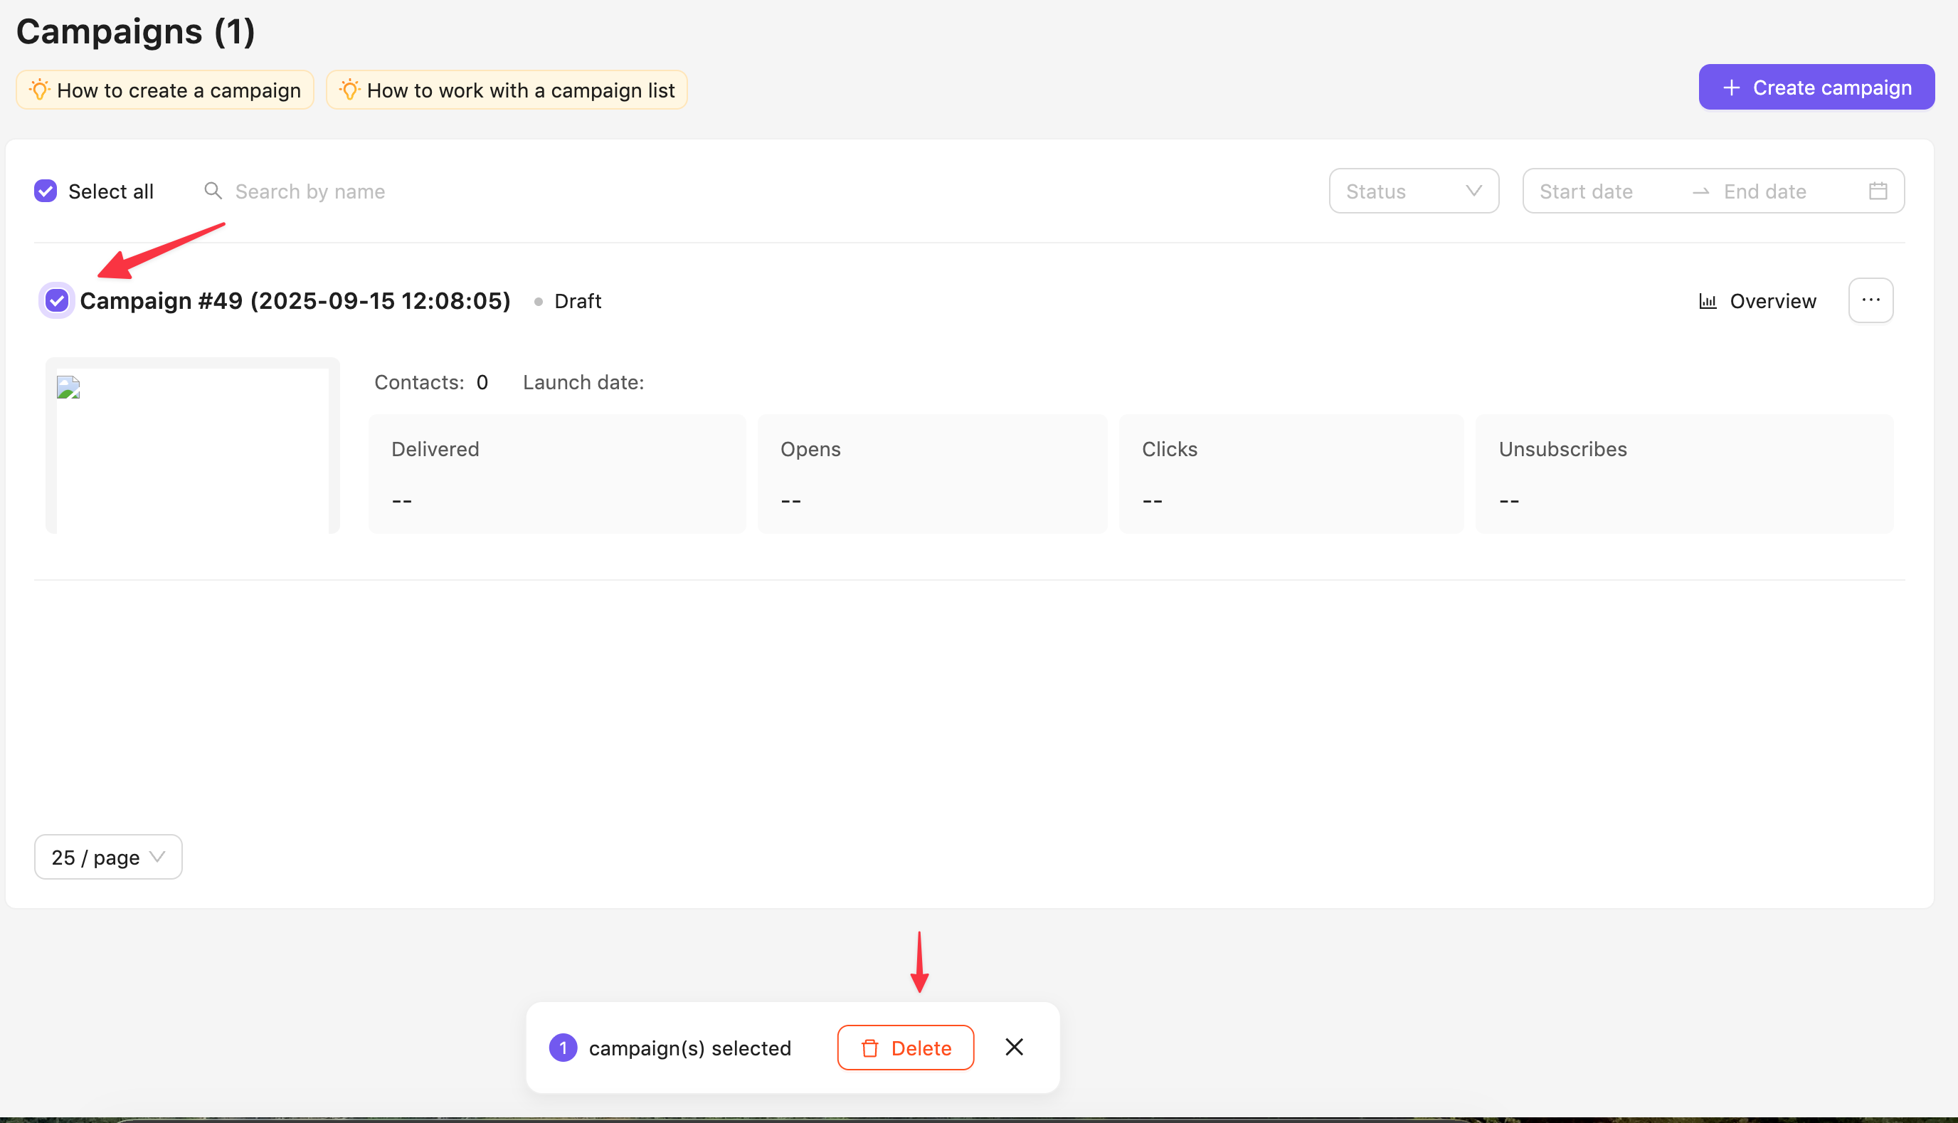Open the 25 / page pagination dropdown
1958x1123 pixels.
(x=108, y=857)
